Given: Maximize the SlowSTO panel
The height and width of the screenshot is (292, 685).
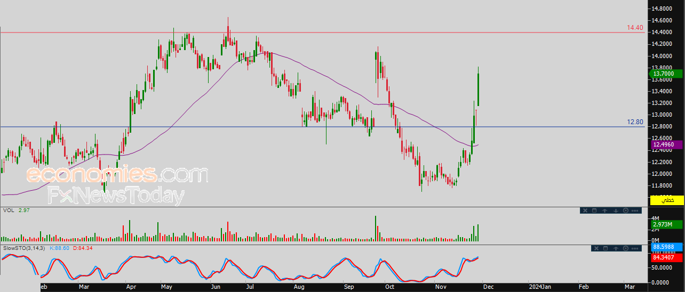Looking at the screenshot, I should 606,248.
